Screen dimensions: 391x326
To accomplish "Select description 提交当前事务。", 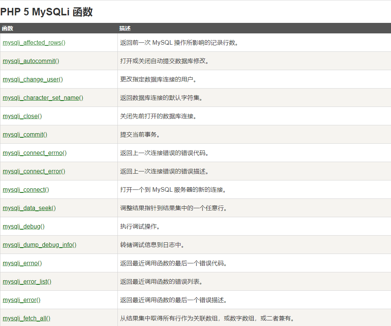I will click(140, 135).
